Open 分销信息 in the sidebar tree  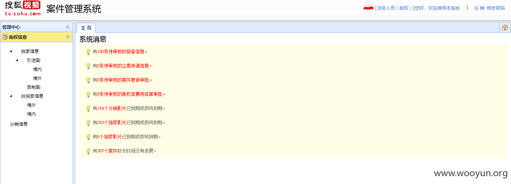19,124
